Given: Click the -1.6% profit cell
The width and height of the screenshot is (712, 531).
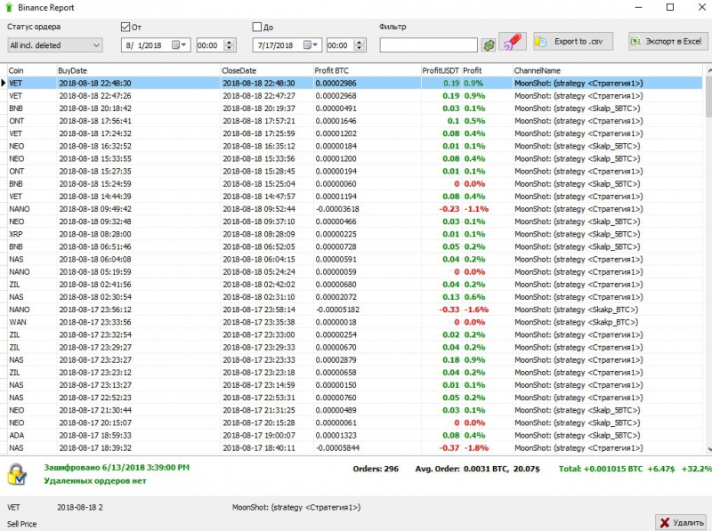Looking at the screenshot, I should (476, 310).
